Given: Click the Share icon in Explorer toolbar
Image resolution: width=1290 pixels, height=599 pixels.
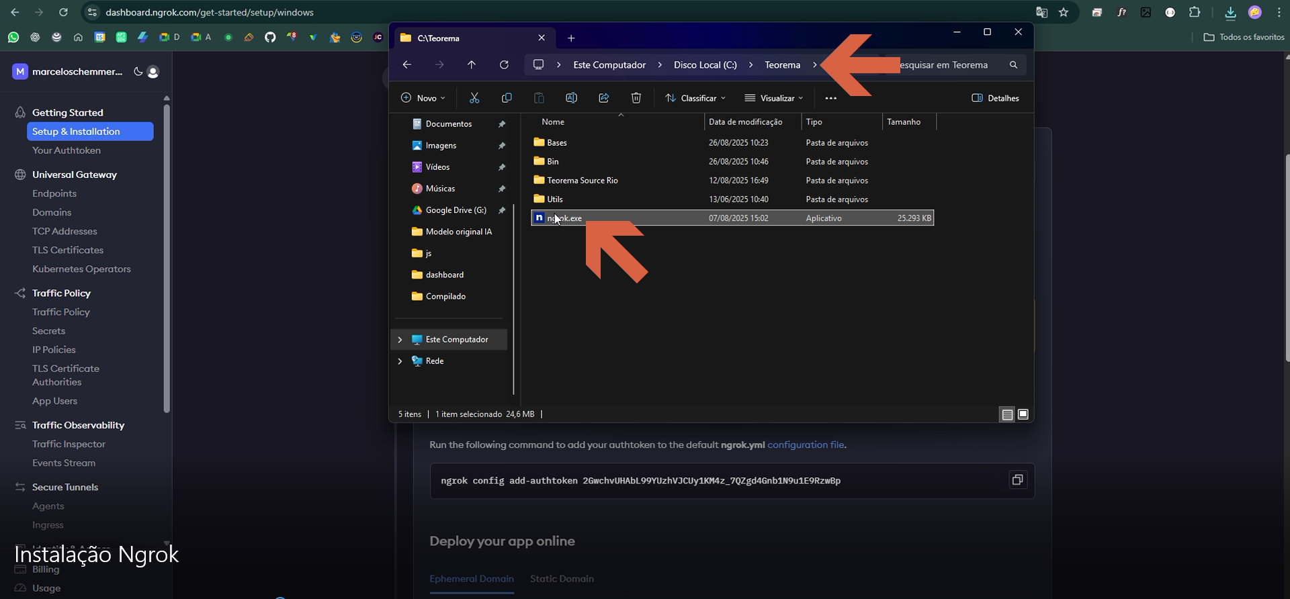Looking at the screenshot, I should click(x=603, y=98).
